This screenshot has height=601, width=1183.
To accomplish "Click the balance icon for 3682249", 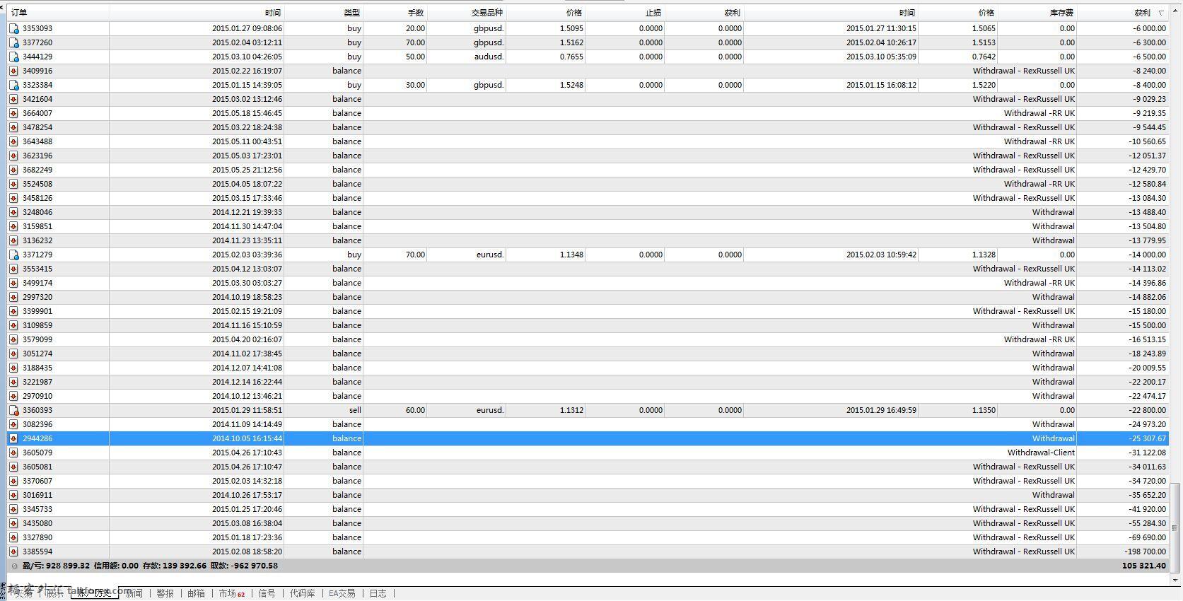I will tap(13, 170).
